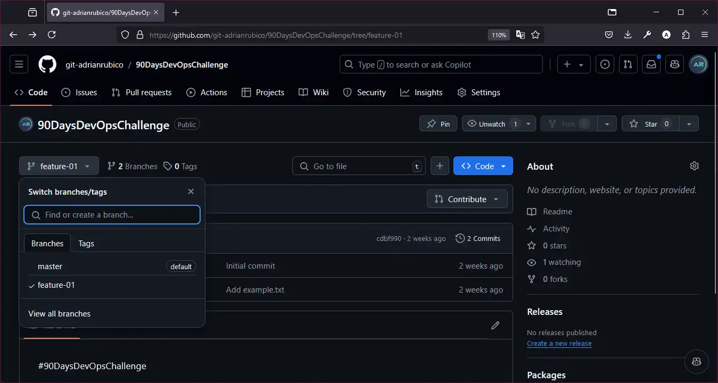Open the green Code clone dropdown

[483, 166]
